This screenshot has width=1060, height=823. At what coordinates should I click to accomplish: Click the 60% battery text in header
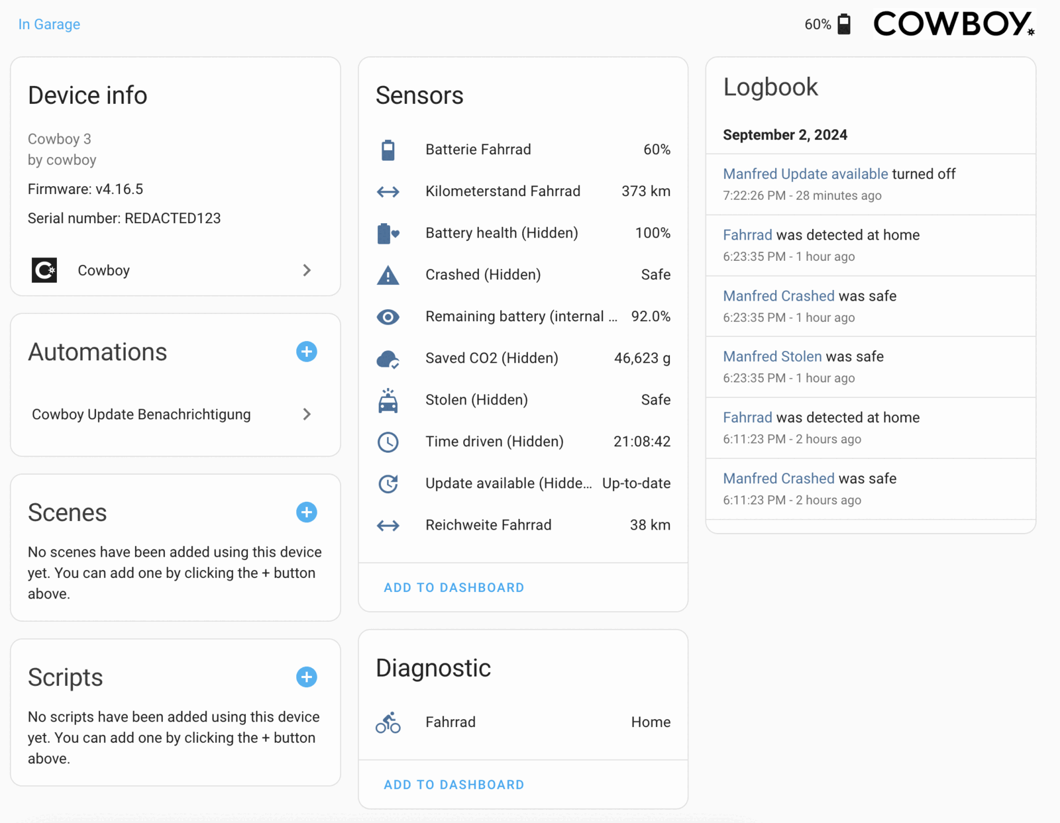coord(818,24)
